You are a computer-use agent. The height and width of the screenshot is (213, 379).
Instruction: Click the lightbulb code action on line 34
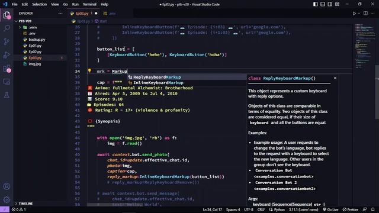click(x=89, y=71)
